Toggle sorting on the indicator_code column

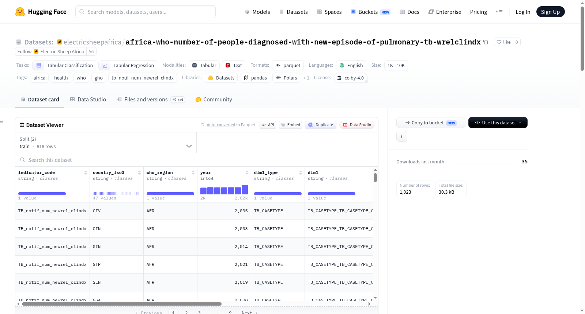[86, 173]
